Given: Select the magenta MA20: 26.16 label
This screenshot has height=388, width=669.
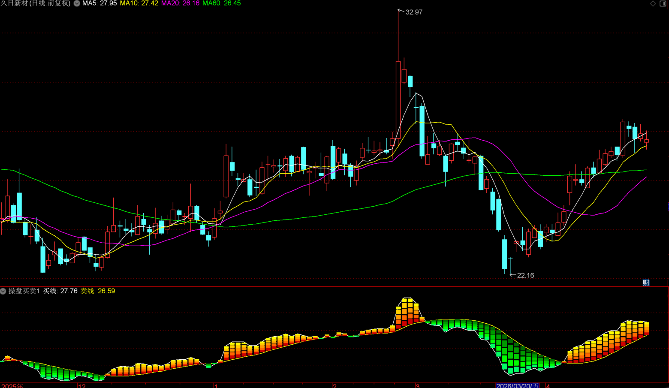Looking at the screenshot, I should pyautogui.click(x=180, y=3).
